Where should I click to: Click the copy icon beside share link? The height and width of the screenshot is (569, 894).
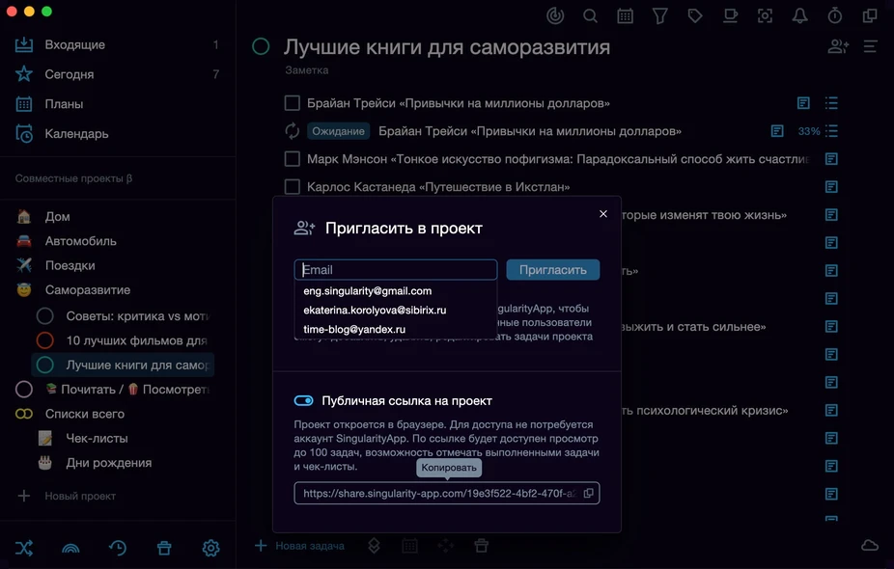click(588, 493)
